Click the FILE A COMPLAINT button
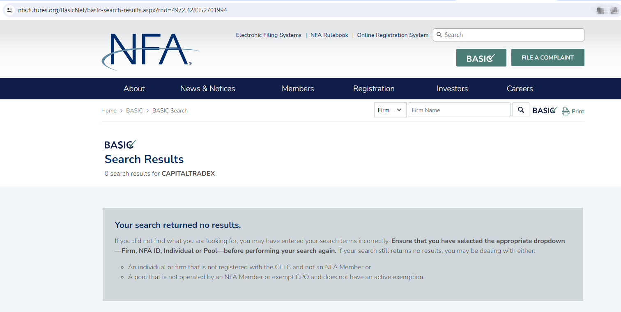 pyautogui.click(x=548, y=57)
